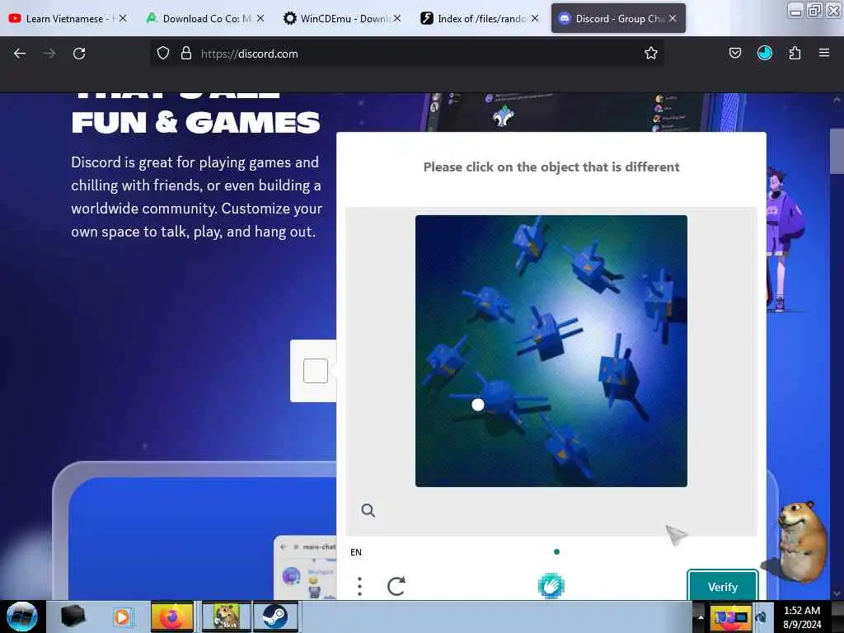Open the hamster Box taskbar app
844x633 pixels.
tap(226, 617)
